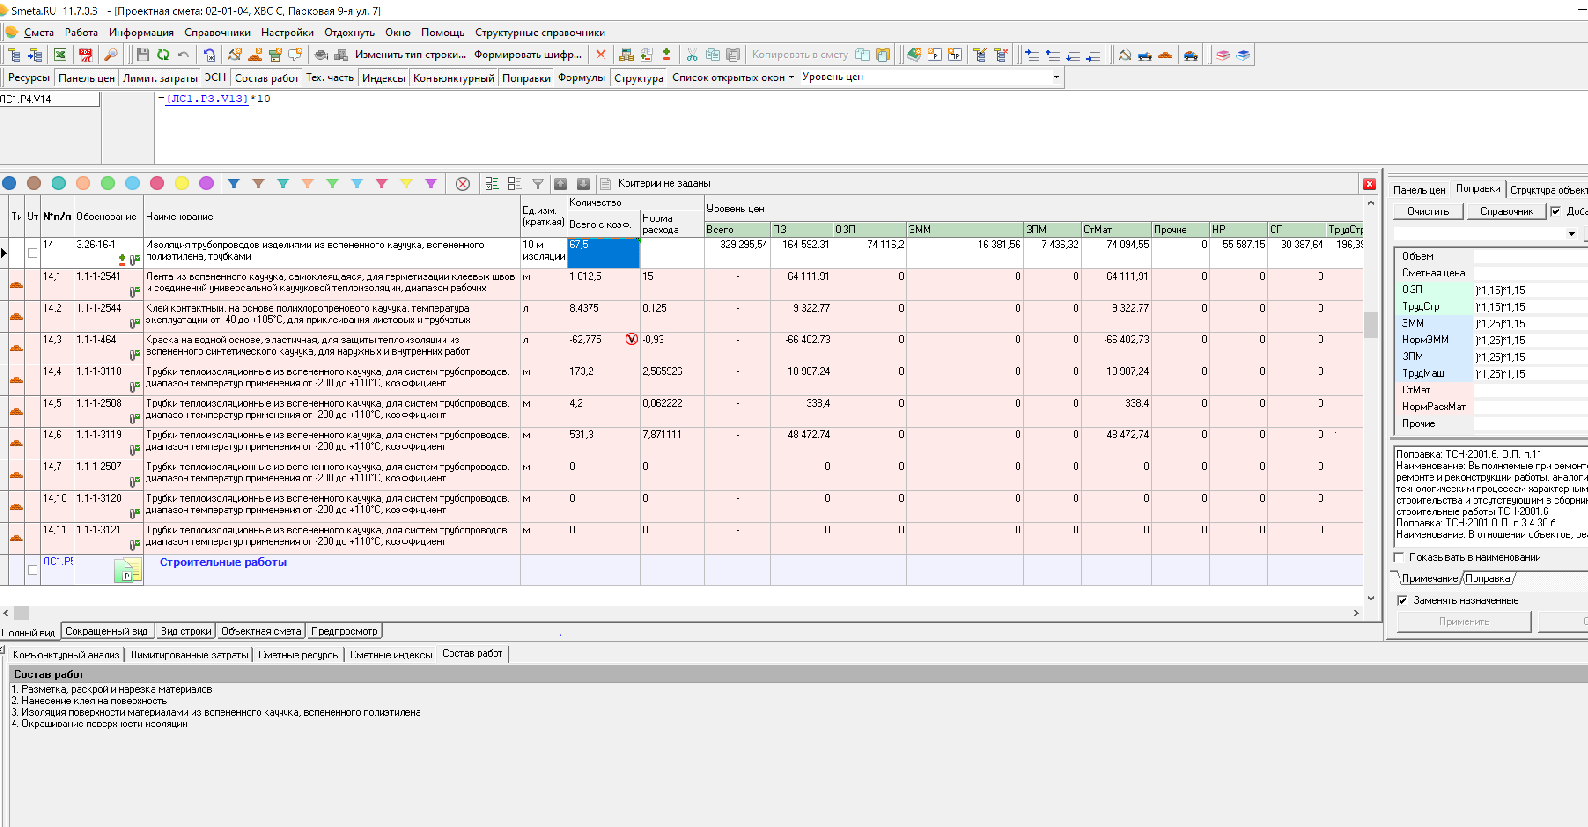Screen dimensions: 1588x827
Task: Click the 'Справочник' button
Action: (1507, 211)
